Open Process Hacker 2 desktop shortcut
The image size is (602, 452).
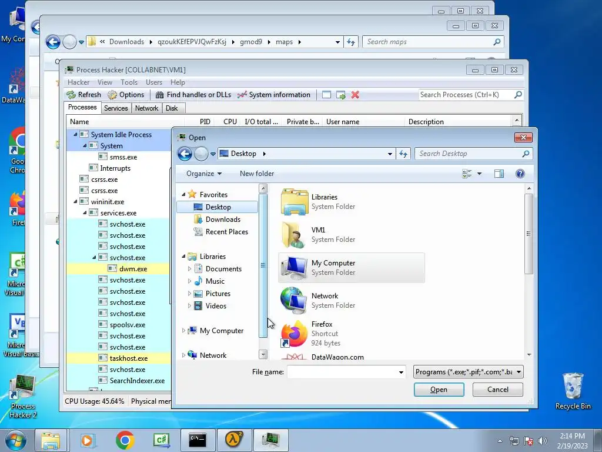(23, 397)
